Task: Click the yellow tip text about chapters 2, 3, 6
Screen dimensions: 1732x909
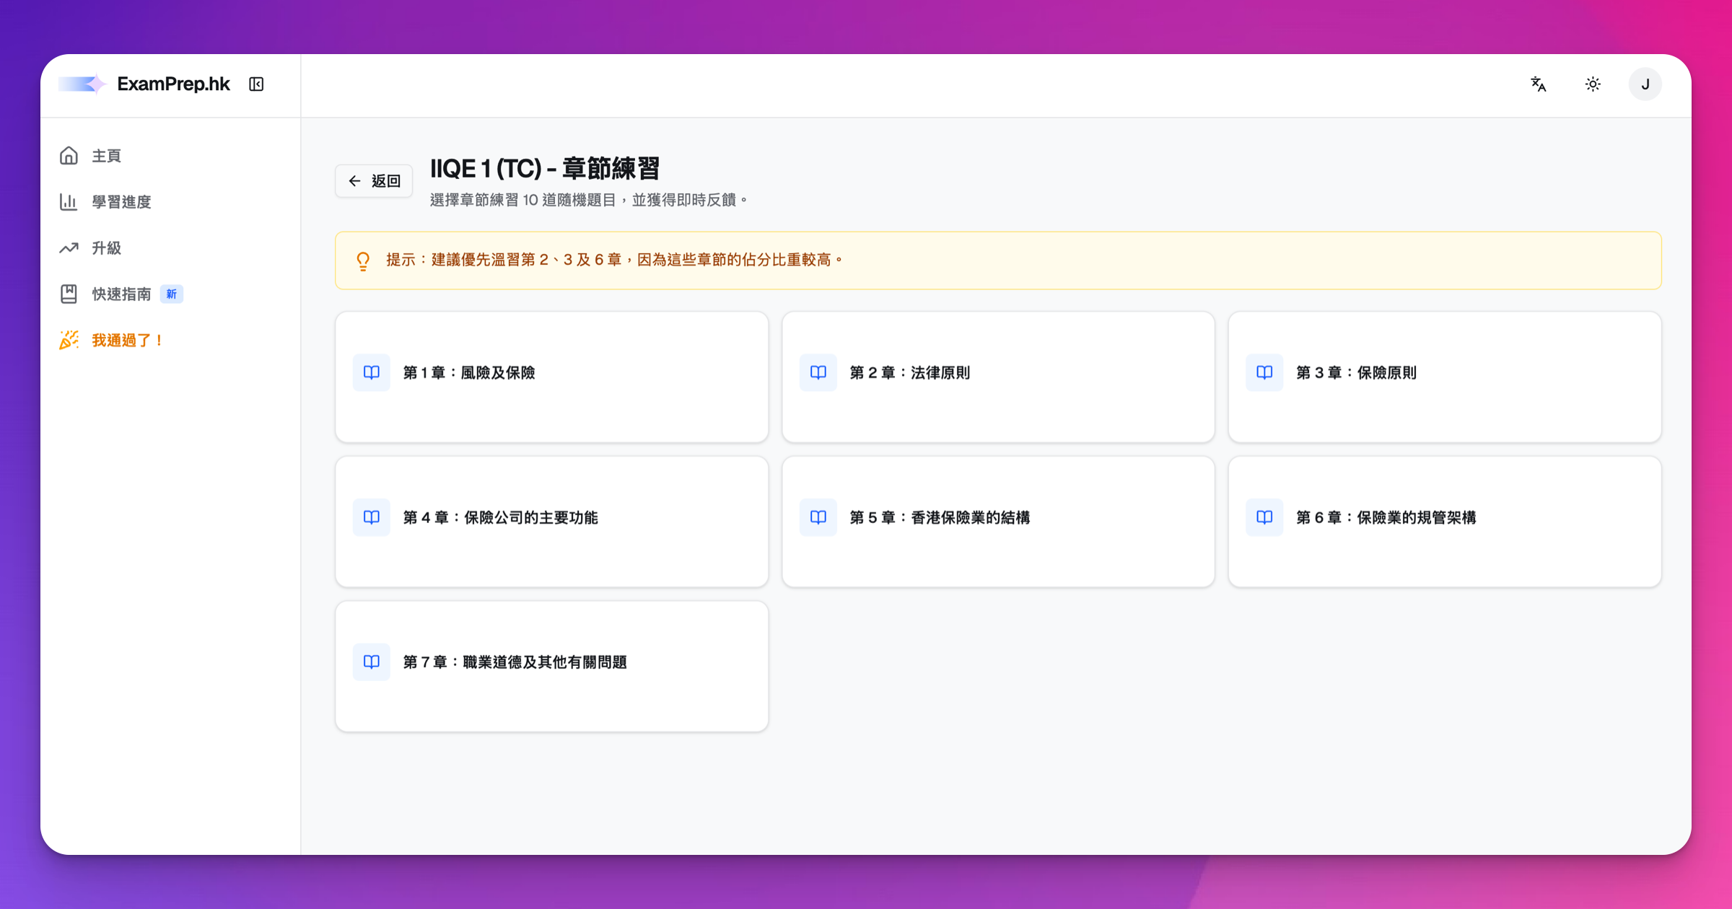Action: pyautogui.click(x=615, y=260)
